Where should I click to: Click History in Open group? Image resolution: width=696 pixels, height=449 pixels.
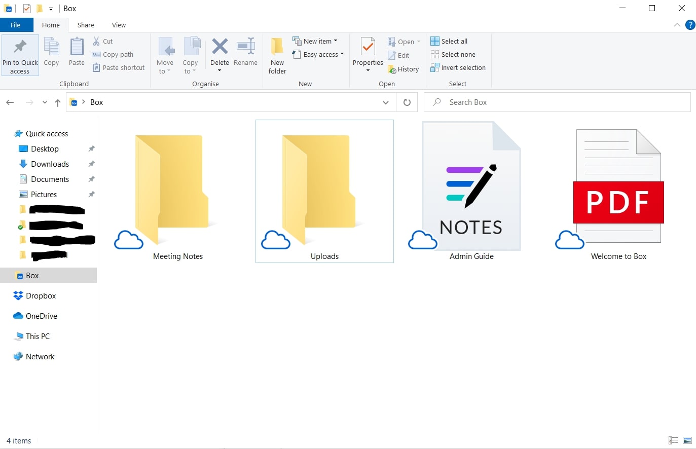point(403,69)
